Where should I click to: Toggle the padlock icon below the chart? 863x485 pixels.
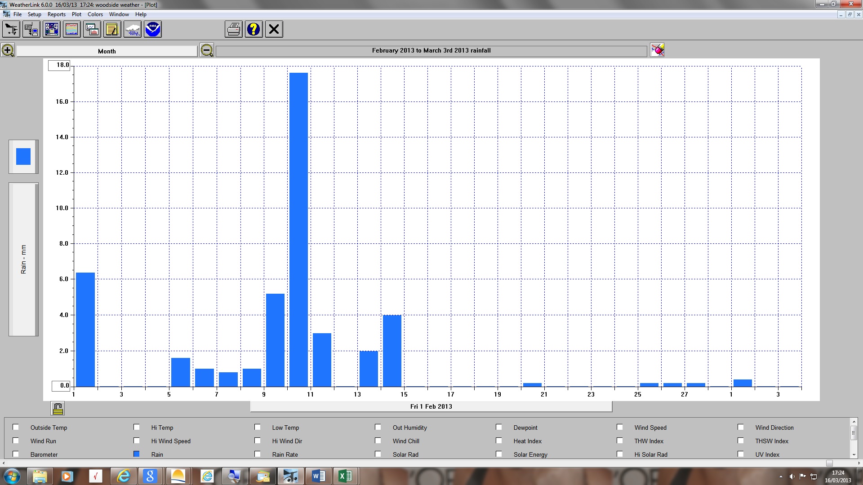tap(58, 408)
